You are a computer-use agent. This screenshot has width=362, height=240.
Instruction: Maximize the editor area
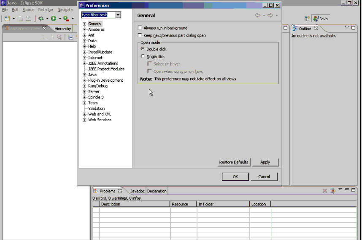click(x=286, y=28)
